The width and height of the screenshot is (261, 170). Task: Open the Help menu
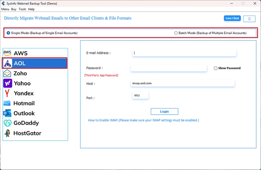31,9
